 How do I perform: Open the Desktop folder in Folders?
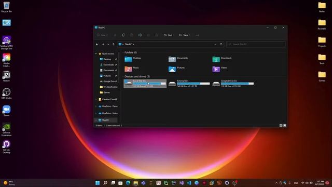pos(133,59)
